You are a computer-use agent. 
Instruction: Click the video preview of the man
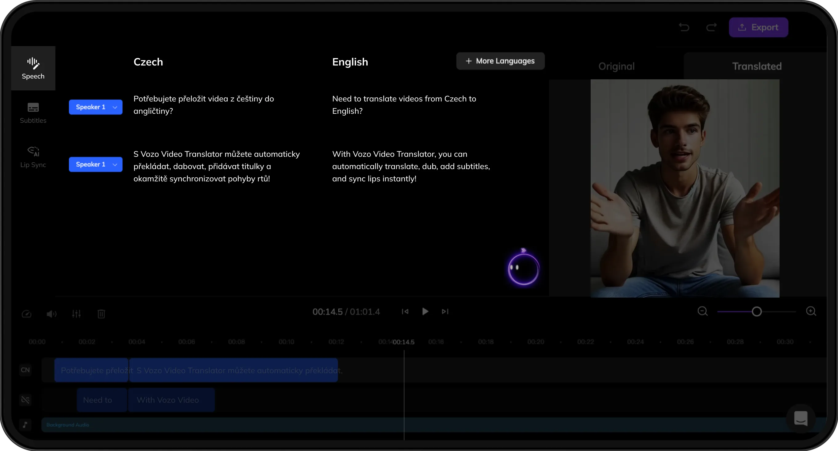pyautogui.click(x=685, y=188)
